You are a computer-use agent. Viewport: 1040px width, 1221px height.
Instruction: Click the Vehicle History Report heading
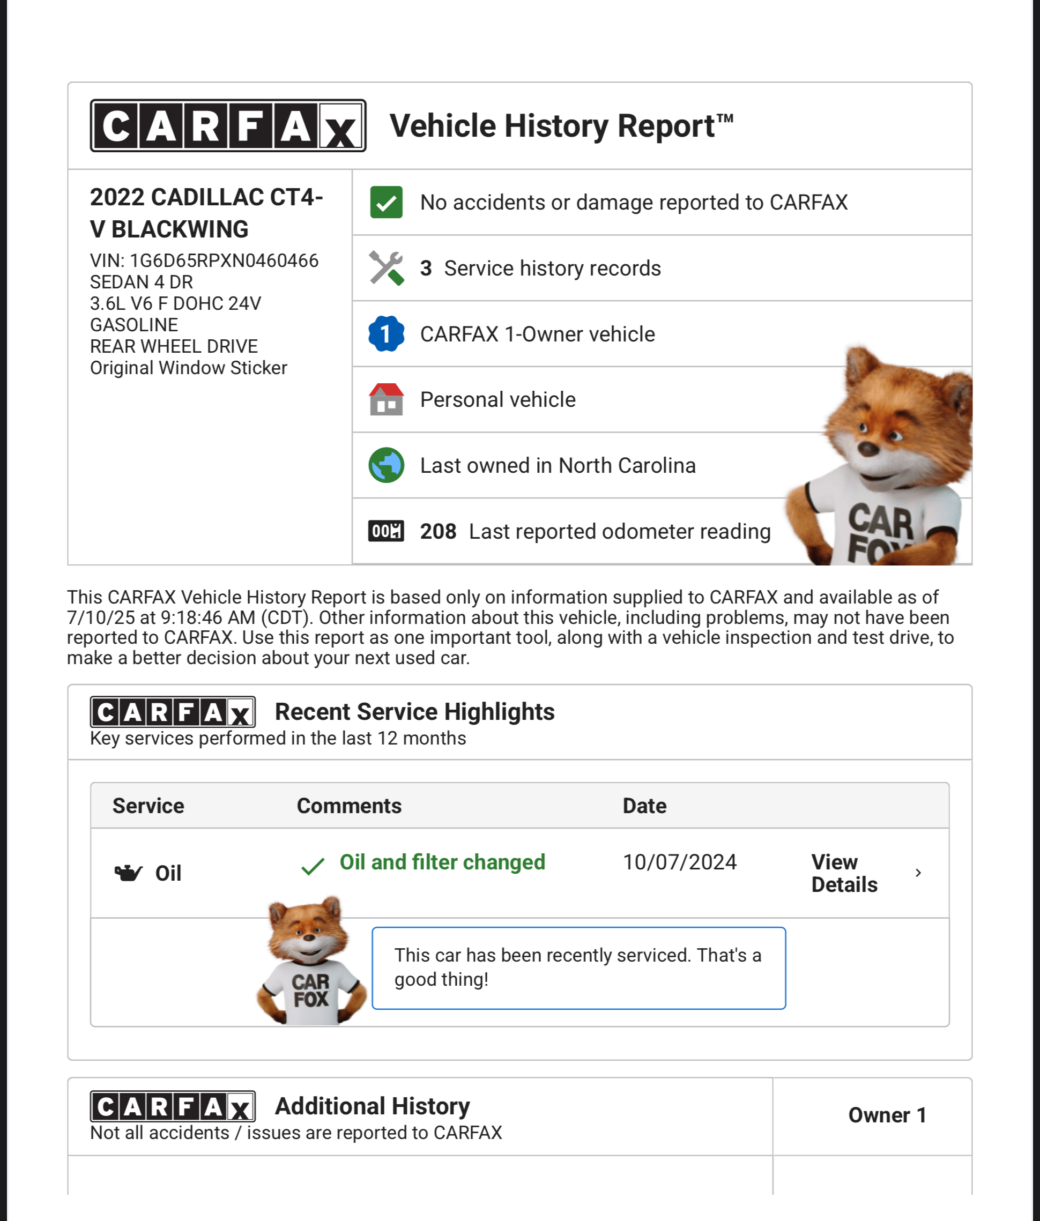(561, 125)
